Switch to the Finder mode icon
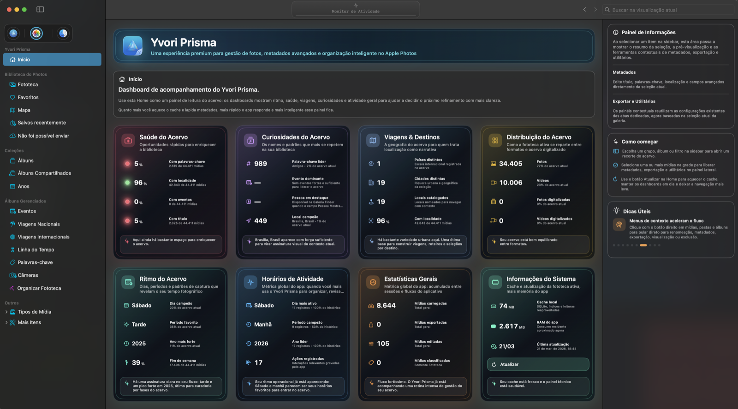Viewport: 738px width, 409px height. click(63, 33)
